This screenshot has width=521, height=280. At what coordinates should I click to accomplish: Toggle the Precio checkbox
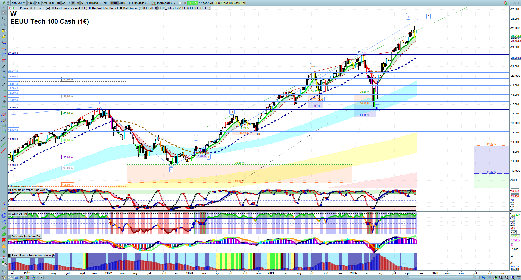tap(18, 8)
